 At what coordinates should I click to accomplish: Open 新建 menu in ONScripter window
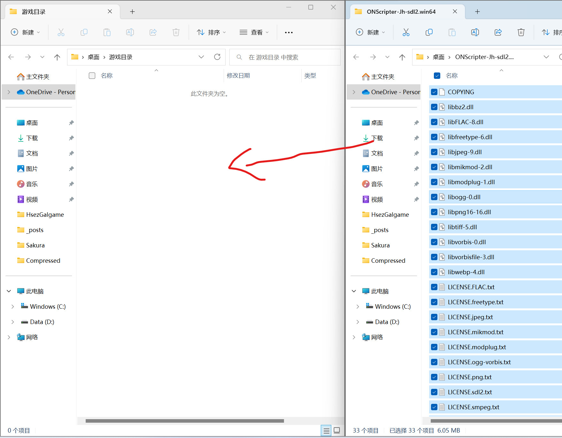tap(371, 32)
